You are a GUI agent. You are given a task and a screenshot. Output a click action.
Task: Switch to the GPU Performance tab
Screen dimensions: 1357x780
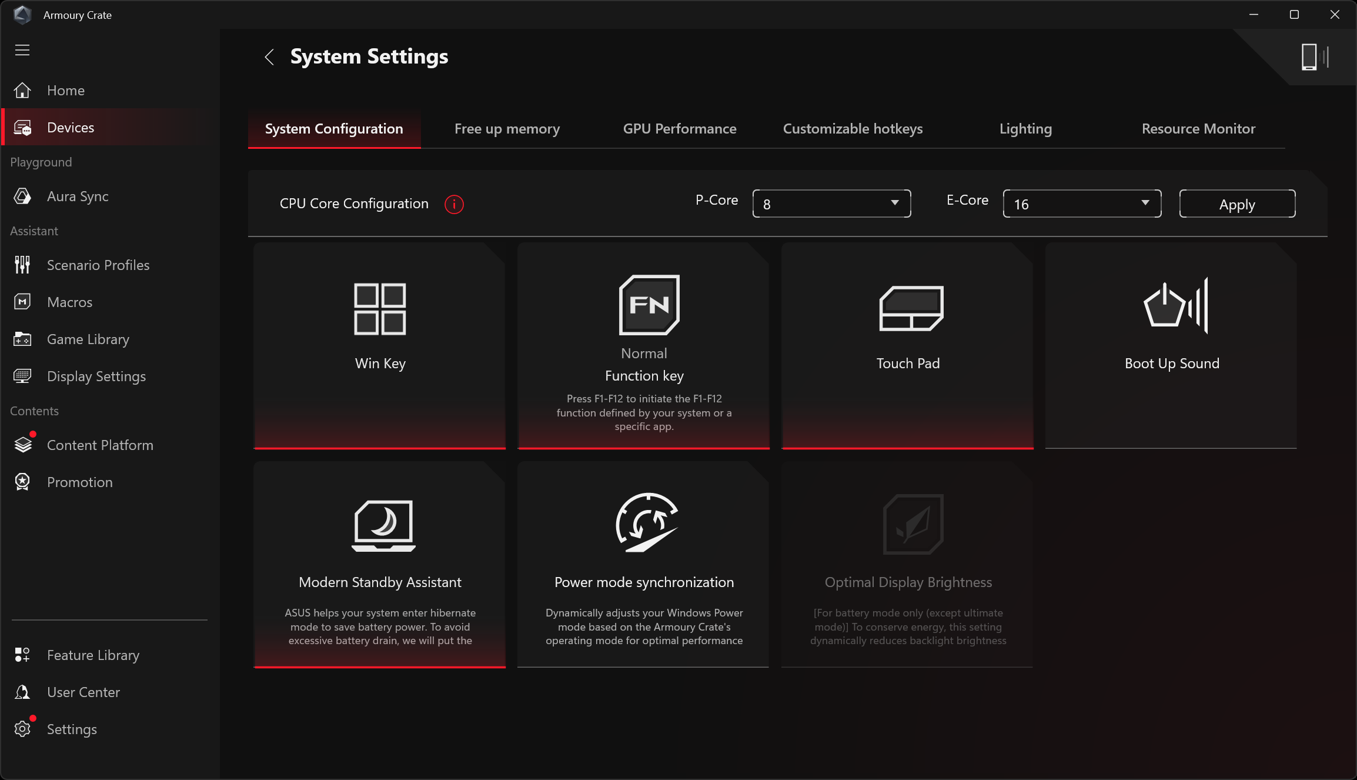680,129
